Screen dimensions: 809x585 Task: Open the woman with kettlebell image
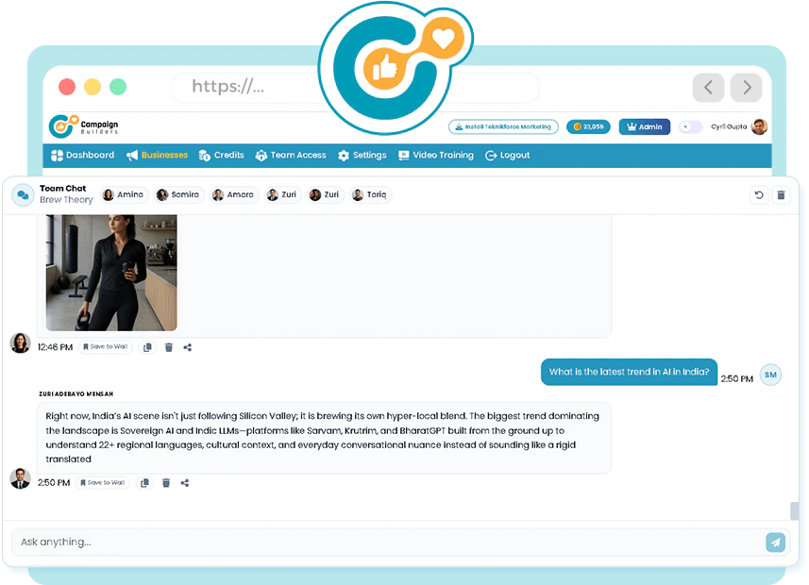(111, 273)
